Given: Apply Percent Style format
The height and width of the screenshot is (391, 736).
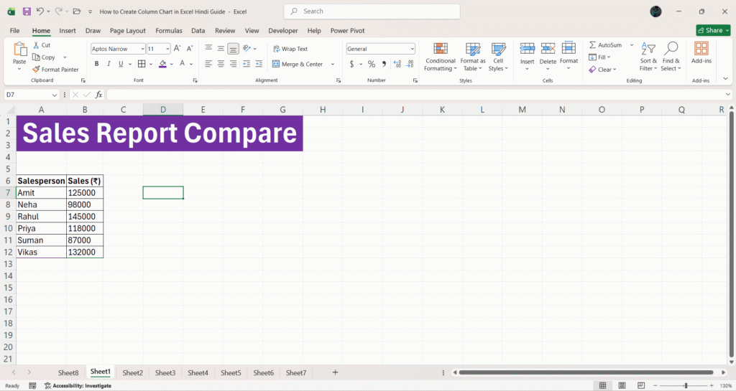Looking at the screenshot, I should coord(372,64).
